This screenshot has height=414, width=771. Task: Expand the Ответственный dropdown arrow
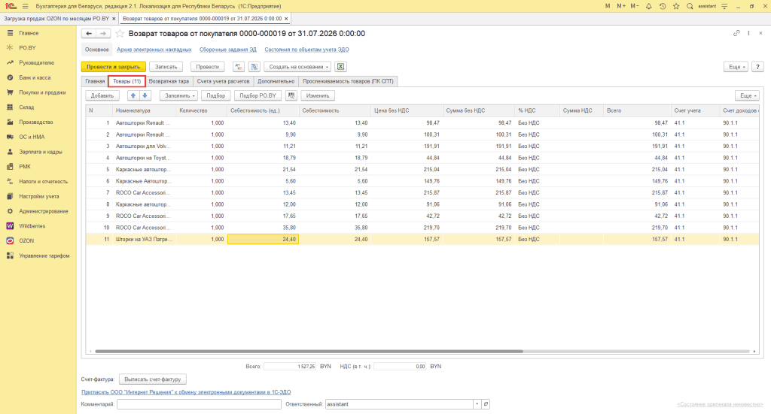pyautogui.click(x=477, y=404)
